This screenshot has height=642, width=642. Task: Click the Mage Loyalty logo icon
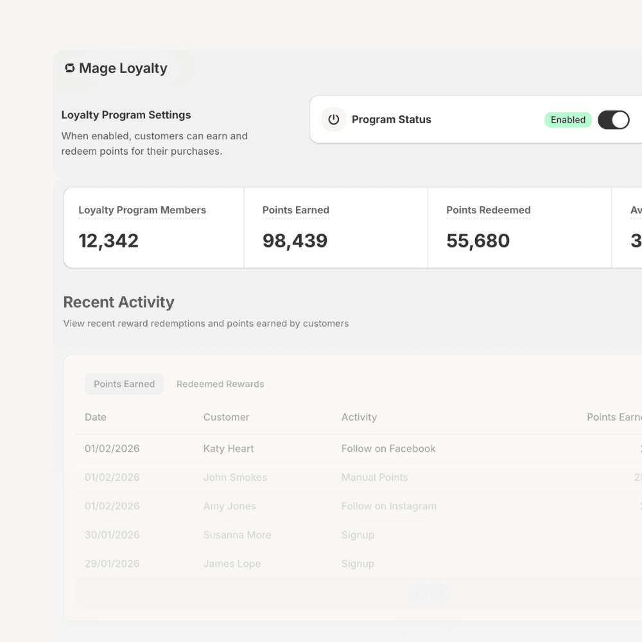pyautogui.click(x=69, y=68)
